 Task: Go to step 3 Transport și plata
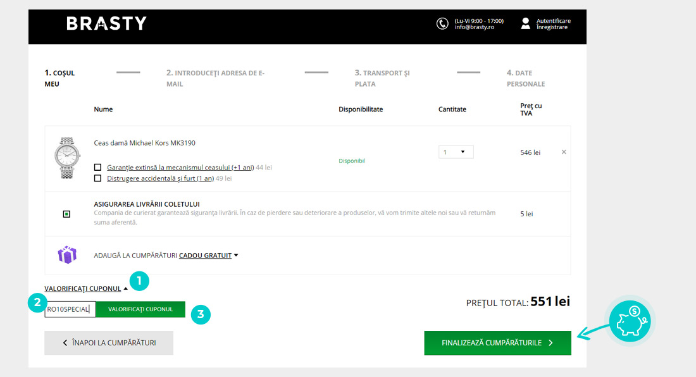pyautogui.click(x=382, y=78)
